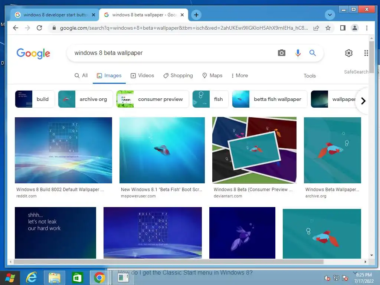Open the dark blue purple fish thumbnail
This screenshot has height=285, width=380.
click(x=242, y=233)
